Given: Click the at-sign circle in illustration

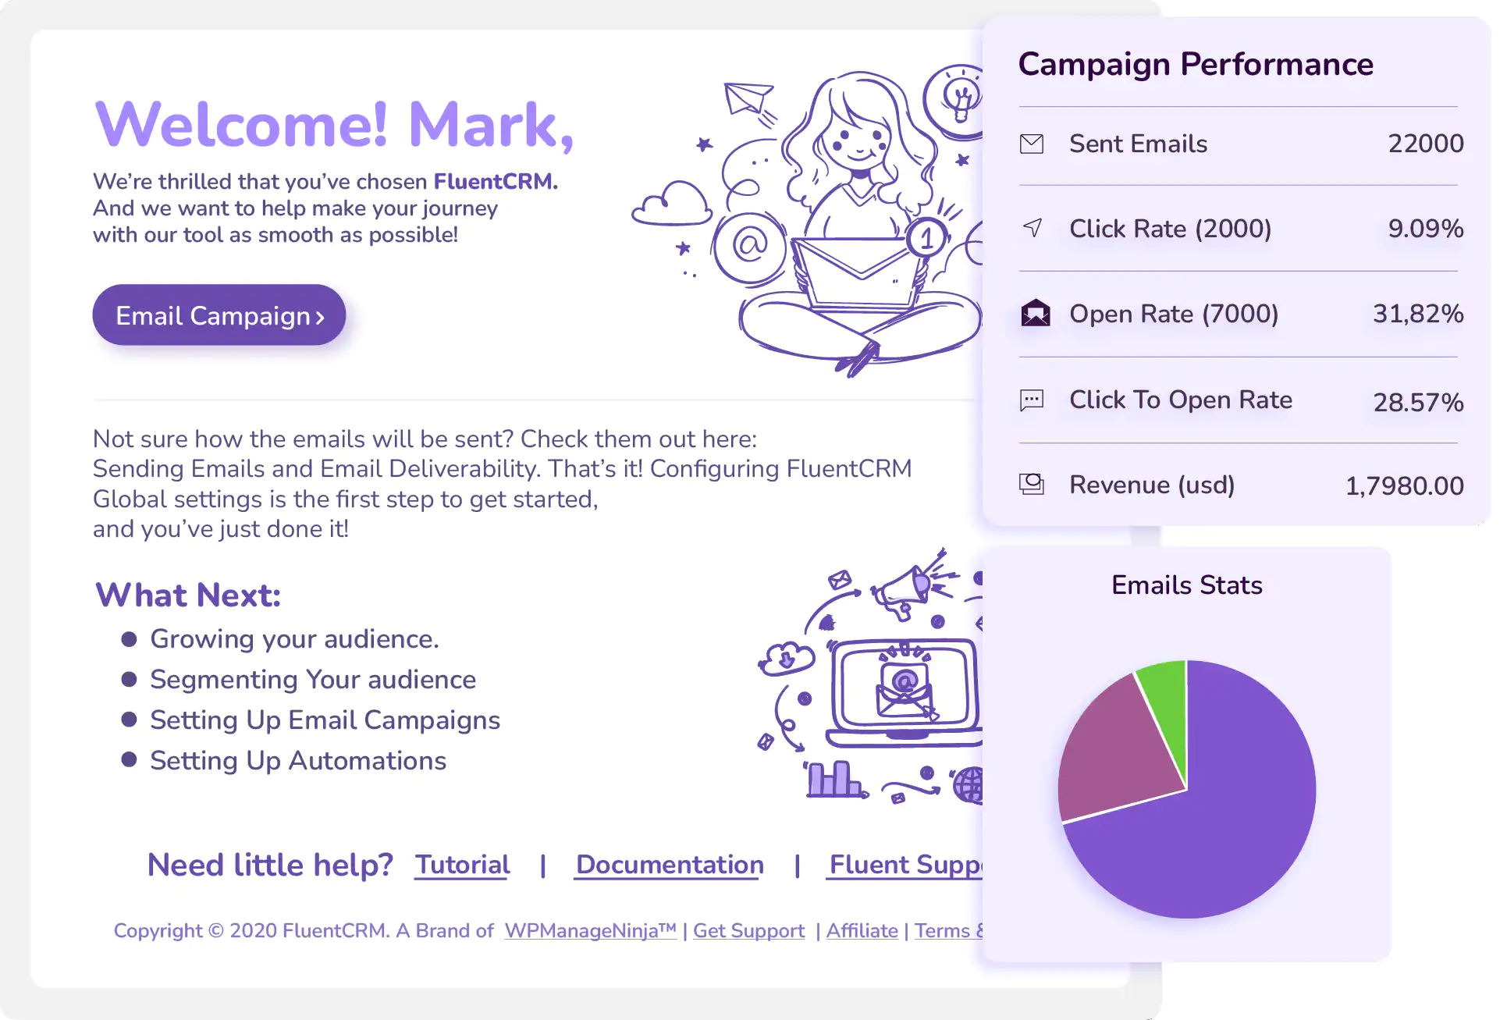Looking at the screenshot, I should coord(750,246).
